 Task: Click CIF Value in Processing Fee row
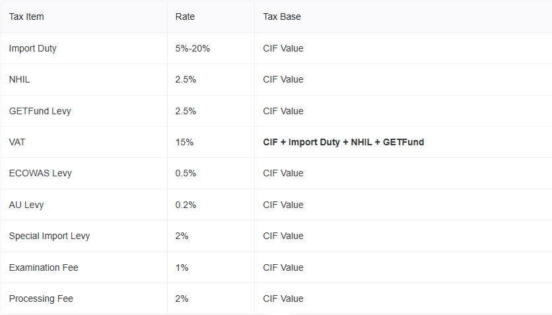click(283, 298)
